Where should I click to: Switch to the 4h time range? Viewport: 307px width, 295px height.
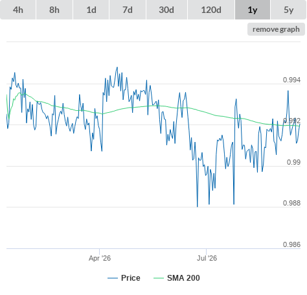[18, 10]
